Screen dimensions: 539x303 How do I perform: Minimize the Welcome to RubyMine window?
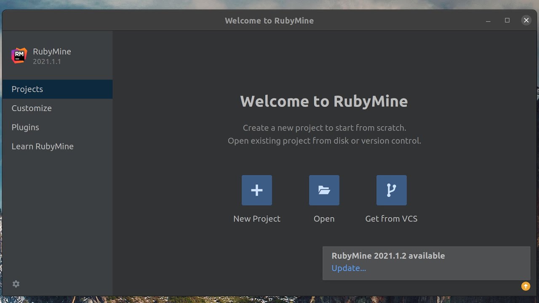coord(488,21)
